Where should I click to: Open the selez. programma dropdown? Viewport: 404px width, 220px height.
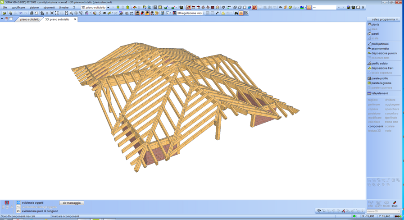point(384,19)
